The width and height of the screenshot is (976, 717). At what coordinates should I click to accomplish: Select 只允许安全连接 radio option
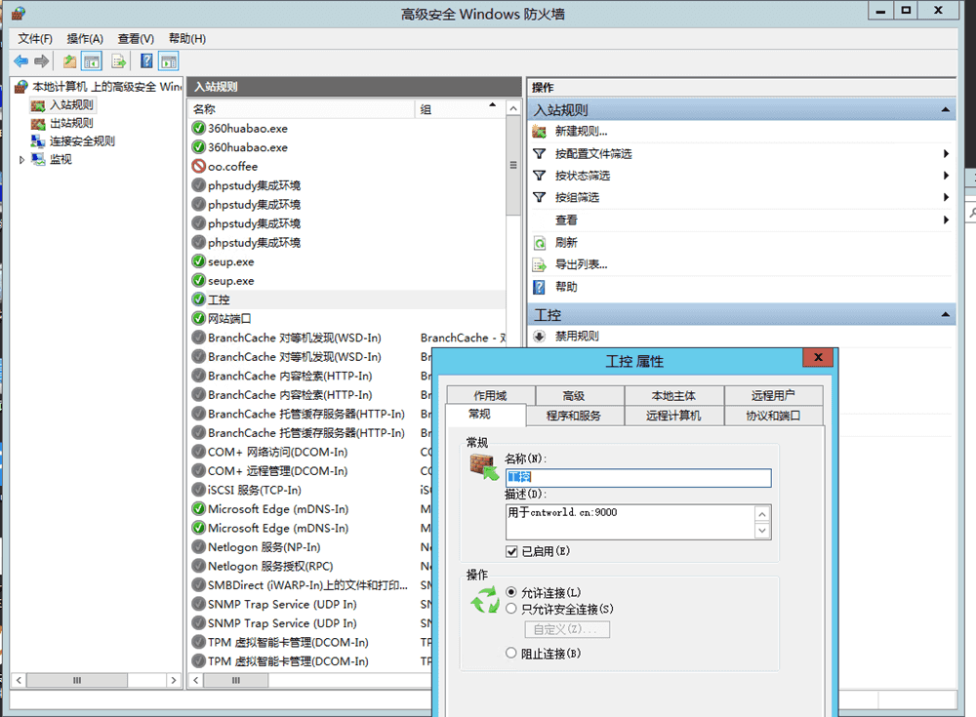(511, 609)
